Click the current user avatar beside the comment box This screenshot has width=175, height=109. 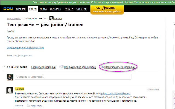coord(10,77)
